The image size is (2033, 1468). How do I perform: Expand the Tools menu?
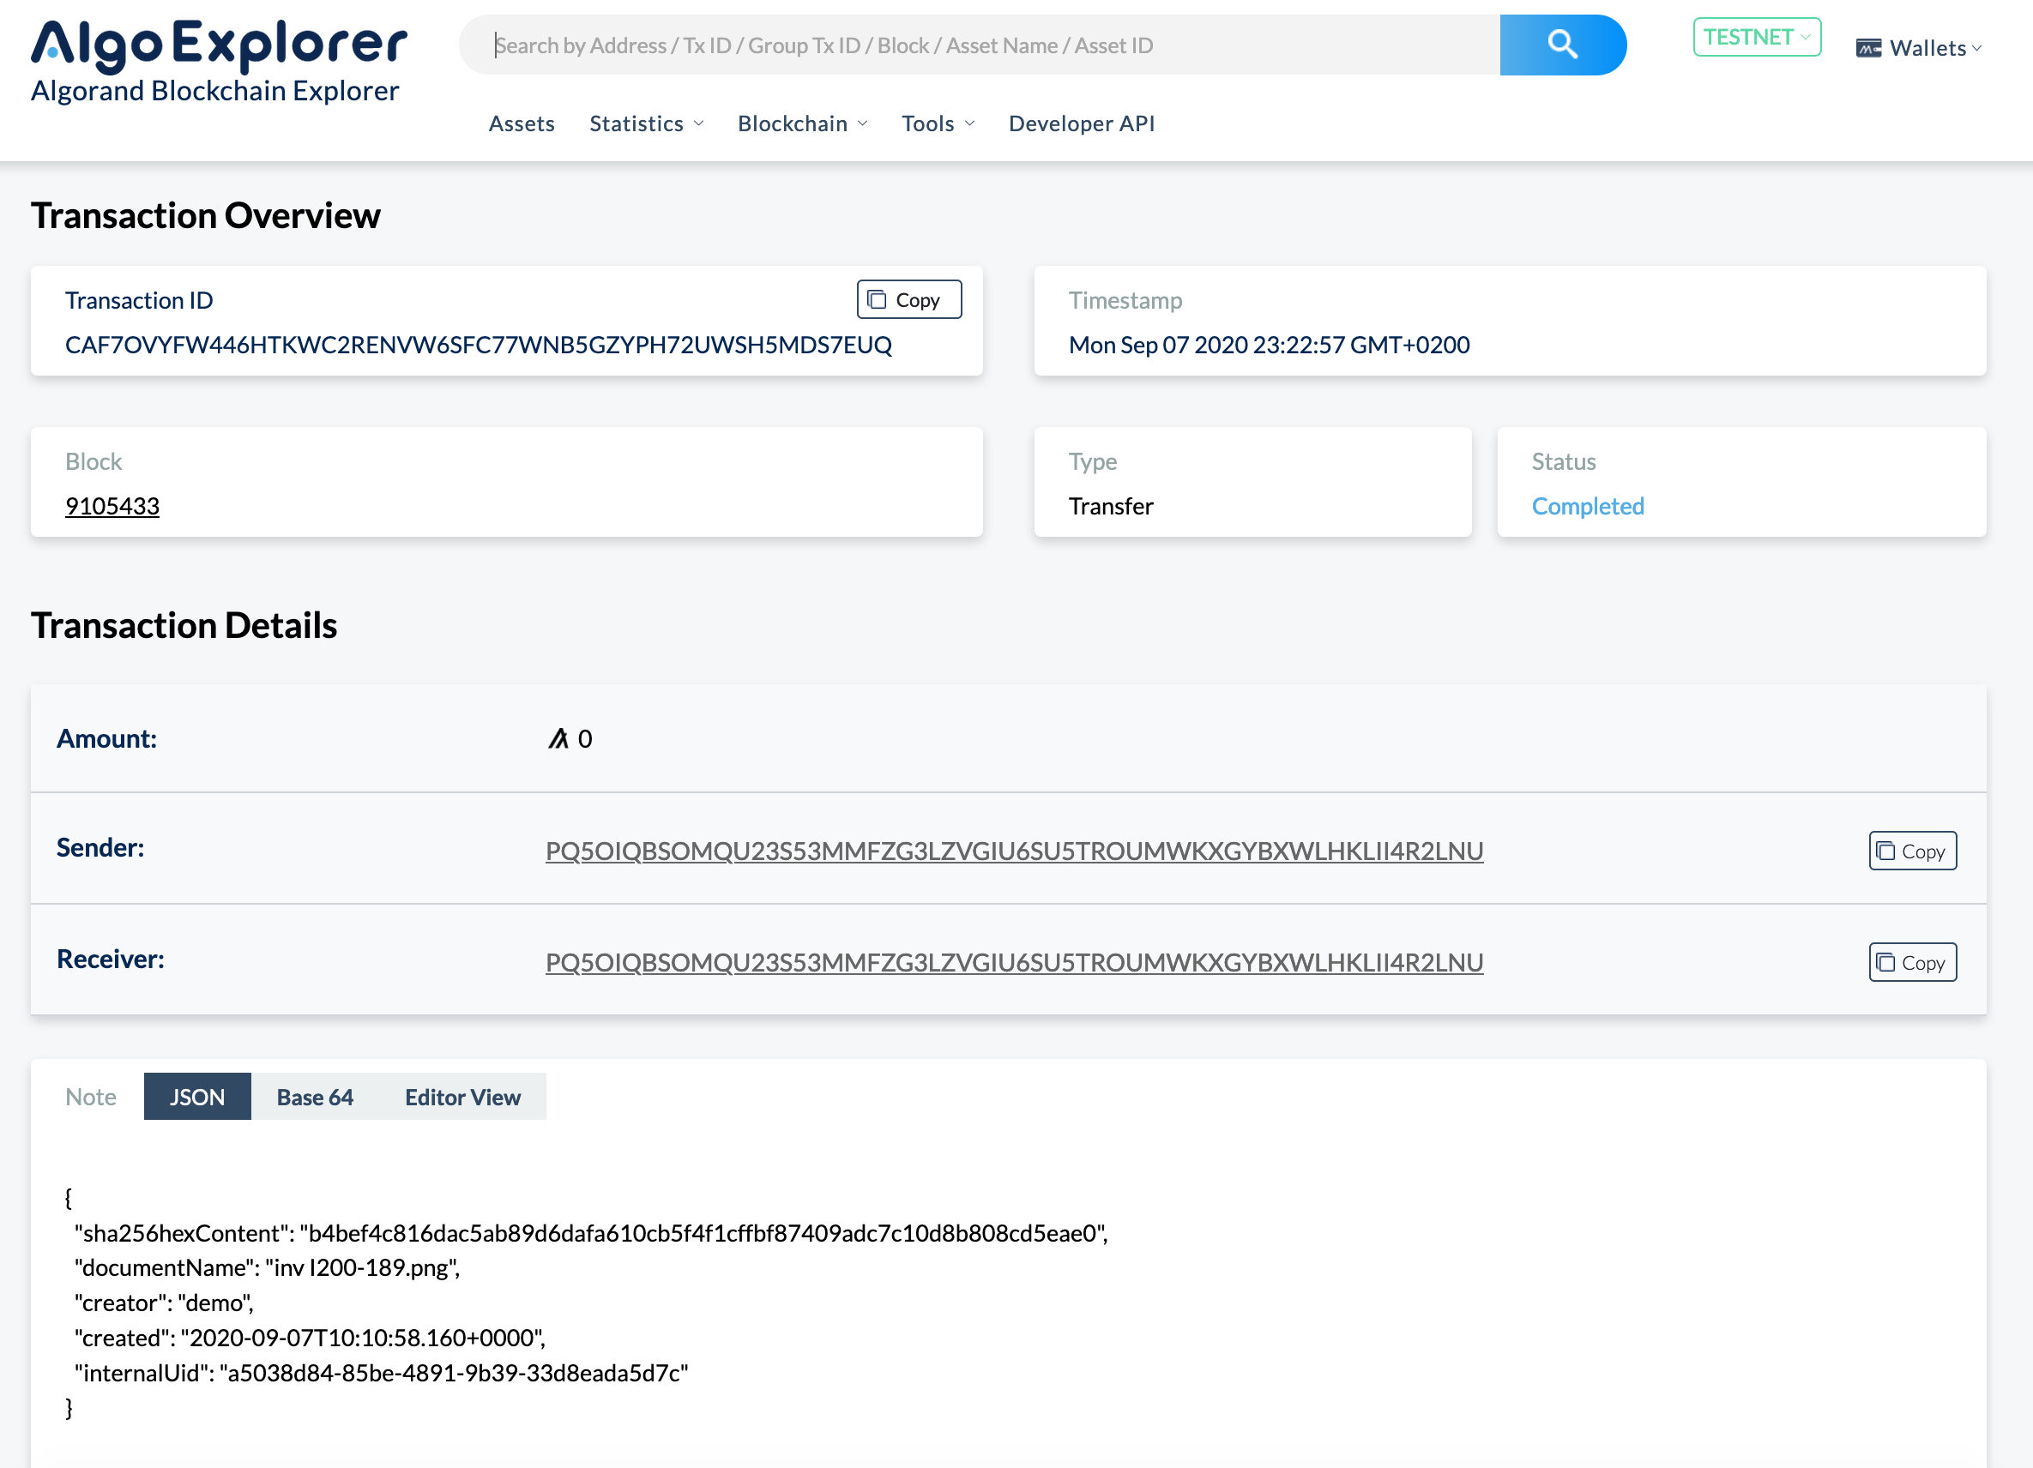(937, 123)
